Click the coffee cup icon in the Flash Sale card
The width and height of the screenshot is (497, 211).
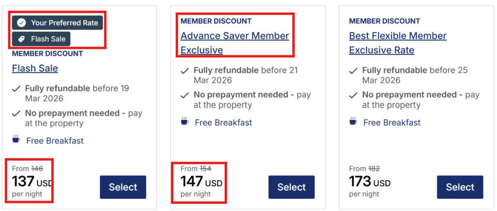(16, 140)
